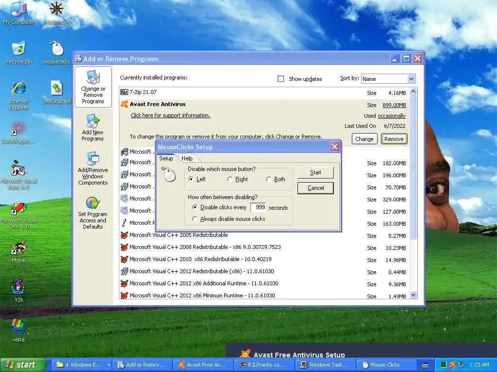Select Visual C++ 2012 x86 Additional Runtime row
Viewport: 497px width, 372px height.
point(265,283)
